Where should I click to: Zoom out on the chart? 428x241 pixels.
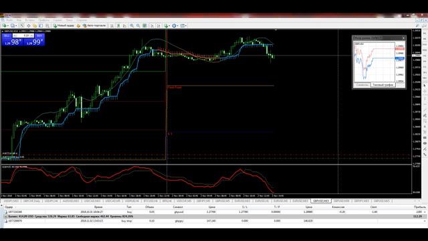point(138,25)
